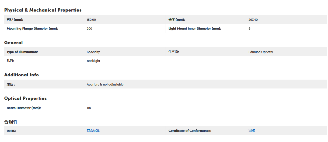The image size is (328, 142).
Task: Open the RoHS 符合标准 link
Action: pos(93,130)
